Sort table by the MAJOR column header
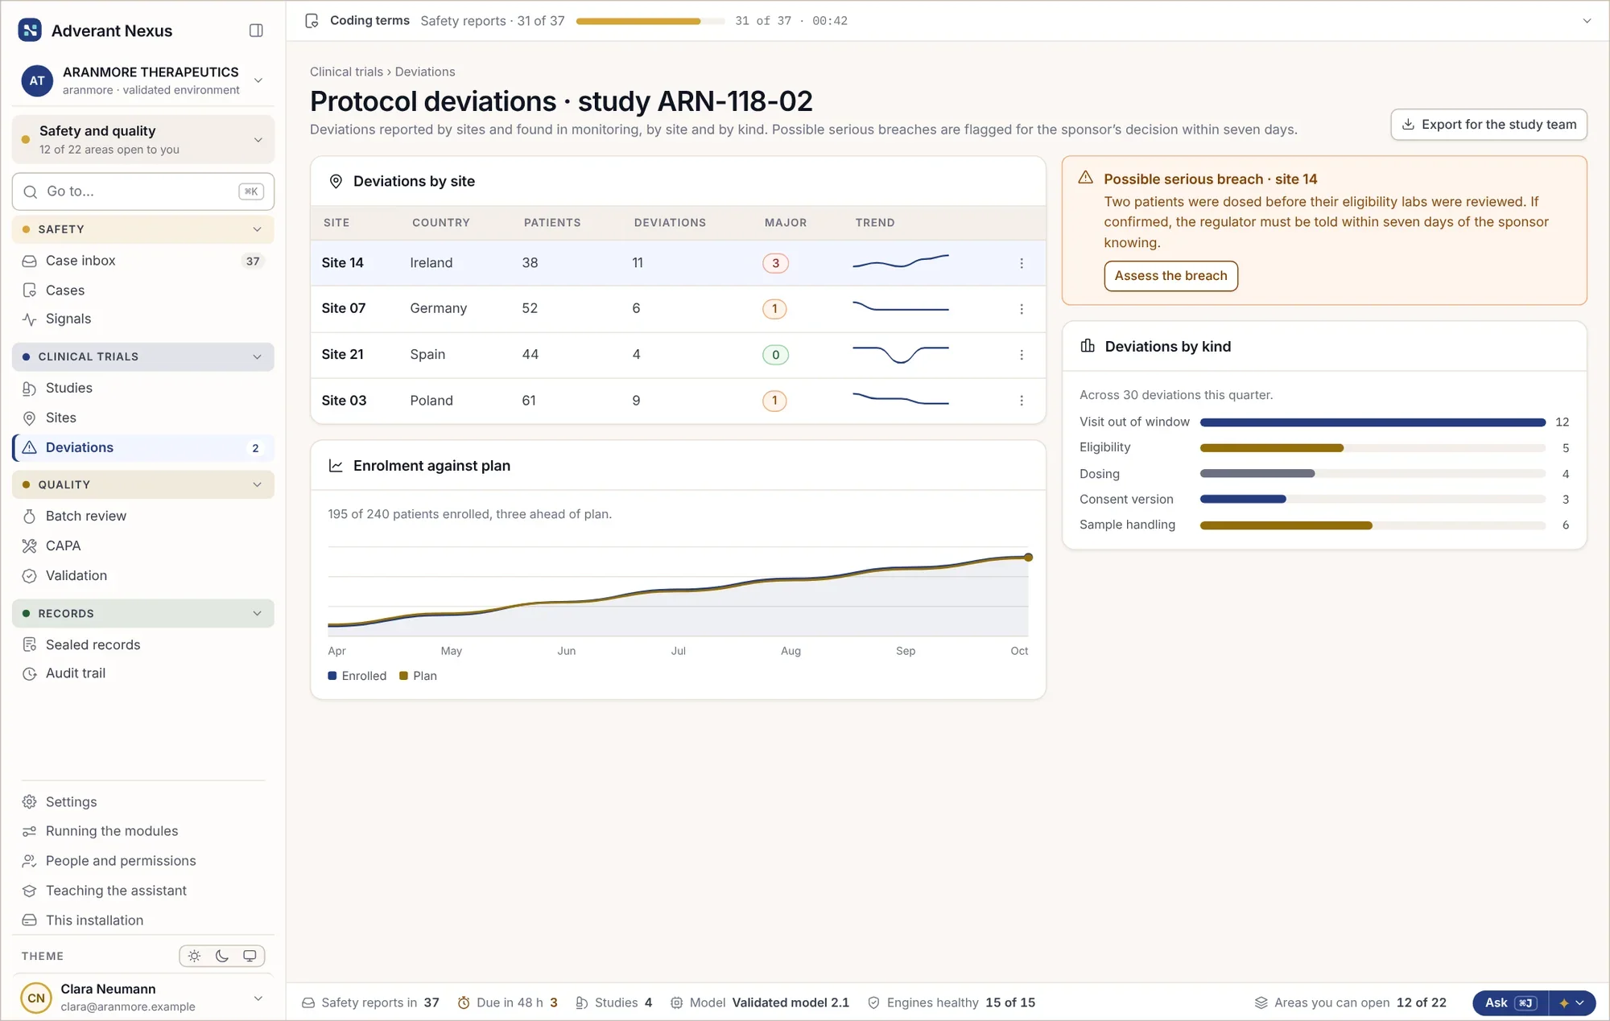Viewport: 1610px width, 1021px height. (x=785, y=223)
